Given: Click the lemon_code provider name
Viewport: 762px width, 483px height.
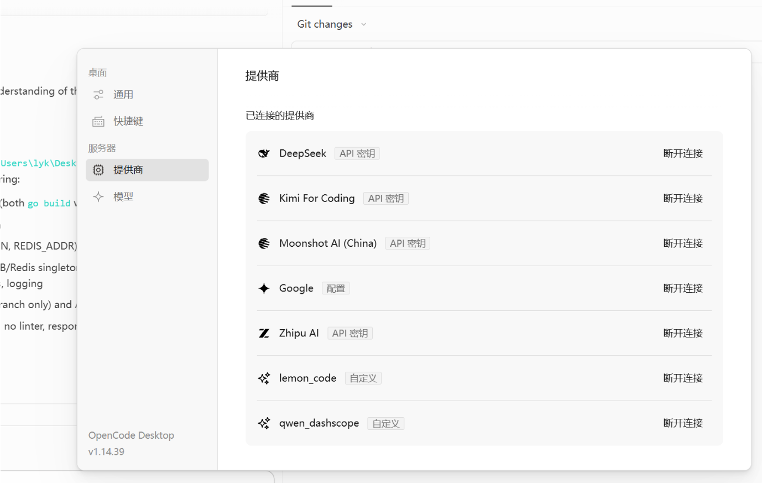Looking at the screenshot, I should [308, 378].
